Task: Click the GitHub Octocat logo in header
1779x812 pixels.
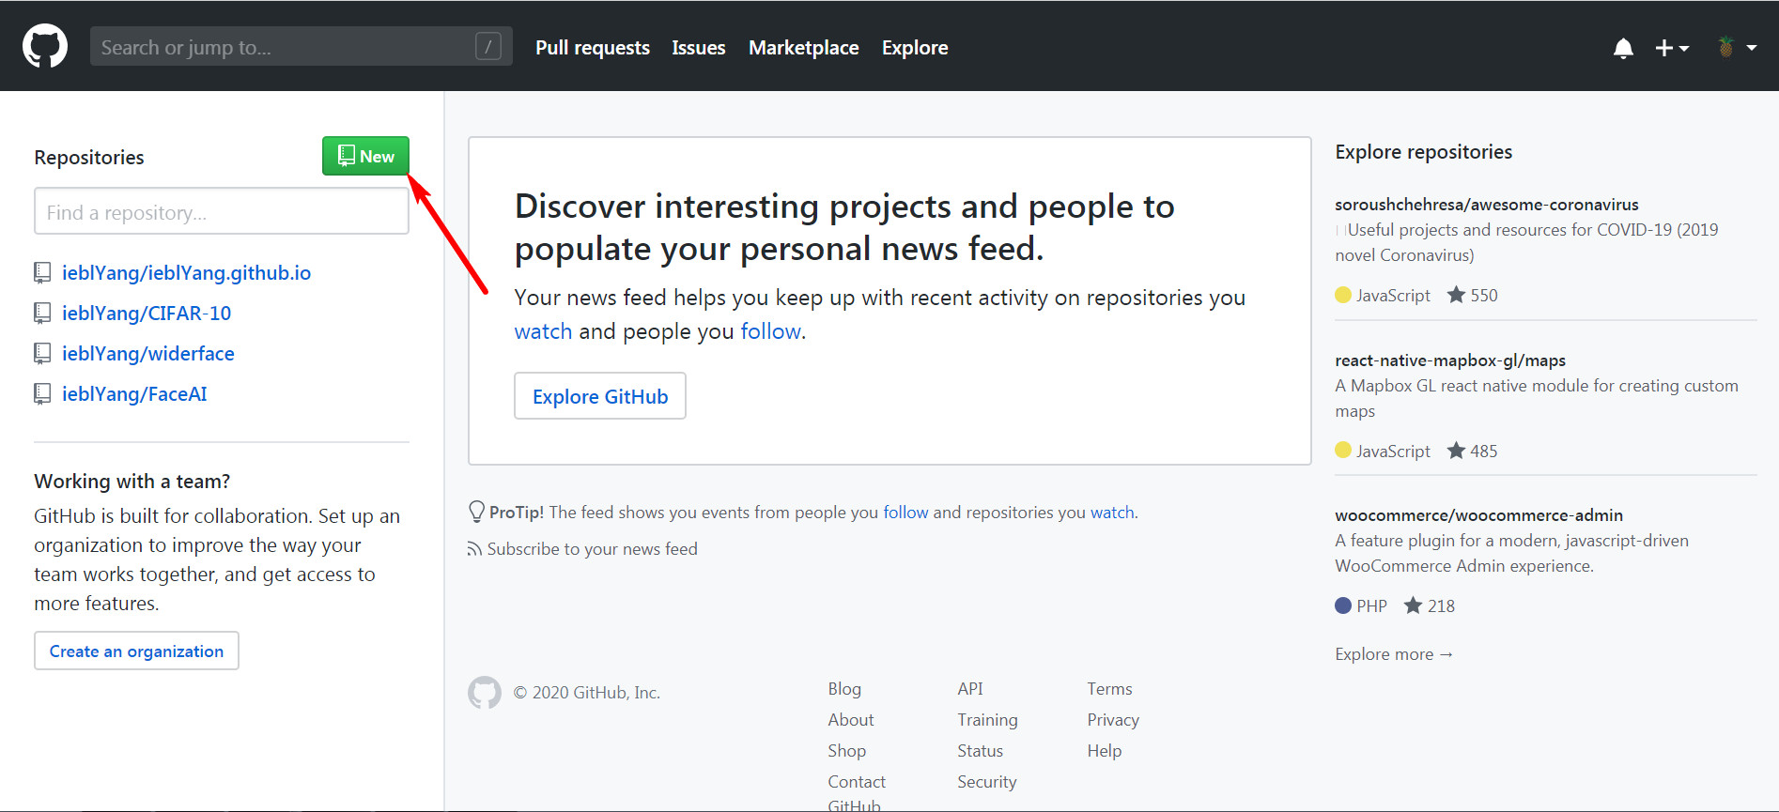Action: point(45,47)
